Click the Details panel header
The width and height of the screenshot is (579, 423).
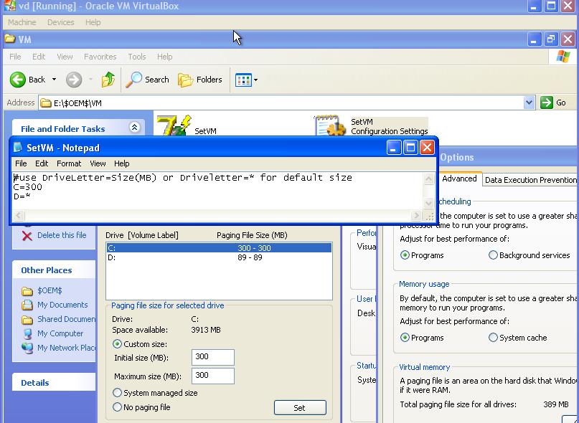coord(54,382)
